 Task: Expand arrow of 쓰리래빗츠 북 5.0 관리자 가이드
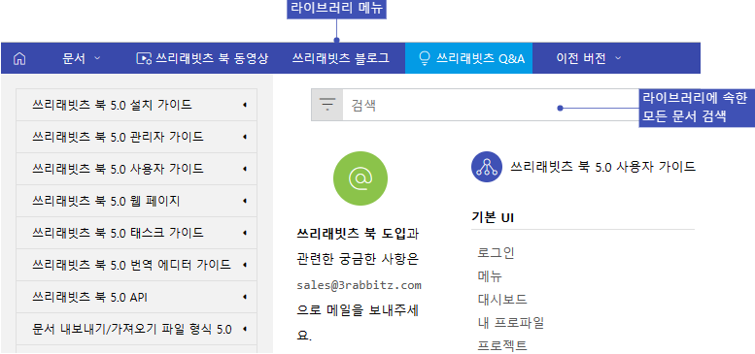coord(245,137)
